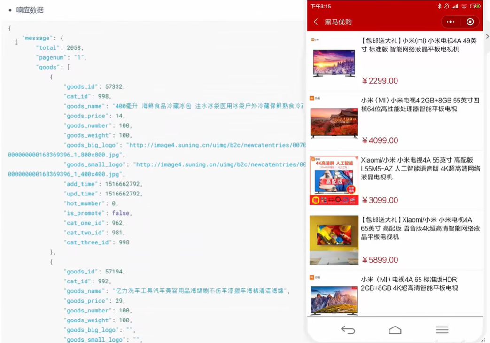The width and height of the screenshot is (490, 343).
Task: Click the "goods": [ line
Action: pyautogui.click(x=53, y=67)
